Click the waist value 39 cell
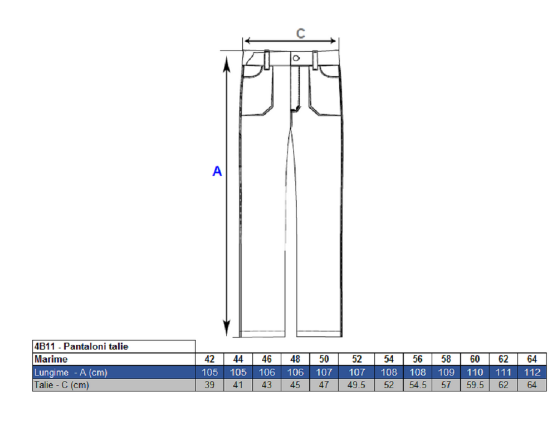 point(210,385)
